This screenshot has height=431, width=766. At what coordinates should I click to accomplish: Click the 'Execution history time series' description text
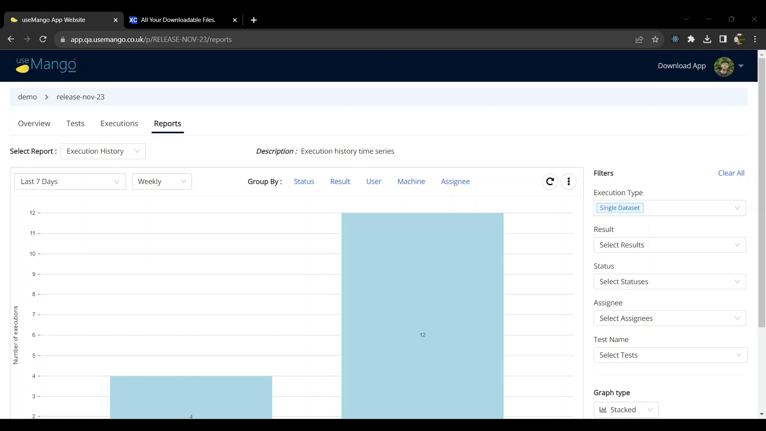(x=347, y=151)
